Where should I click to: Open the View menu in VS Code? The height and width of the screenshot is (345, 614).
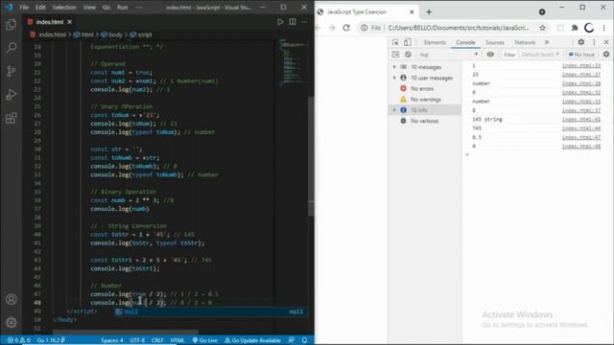(x=89, y=7)
